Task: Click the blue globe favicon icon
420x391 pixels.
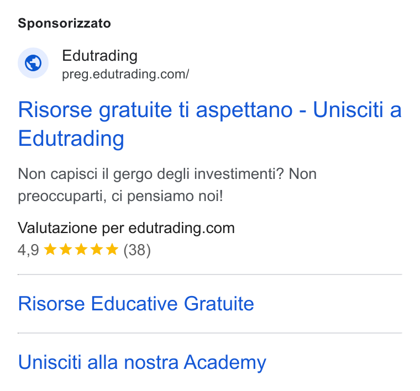Action: [33, 63]
